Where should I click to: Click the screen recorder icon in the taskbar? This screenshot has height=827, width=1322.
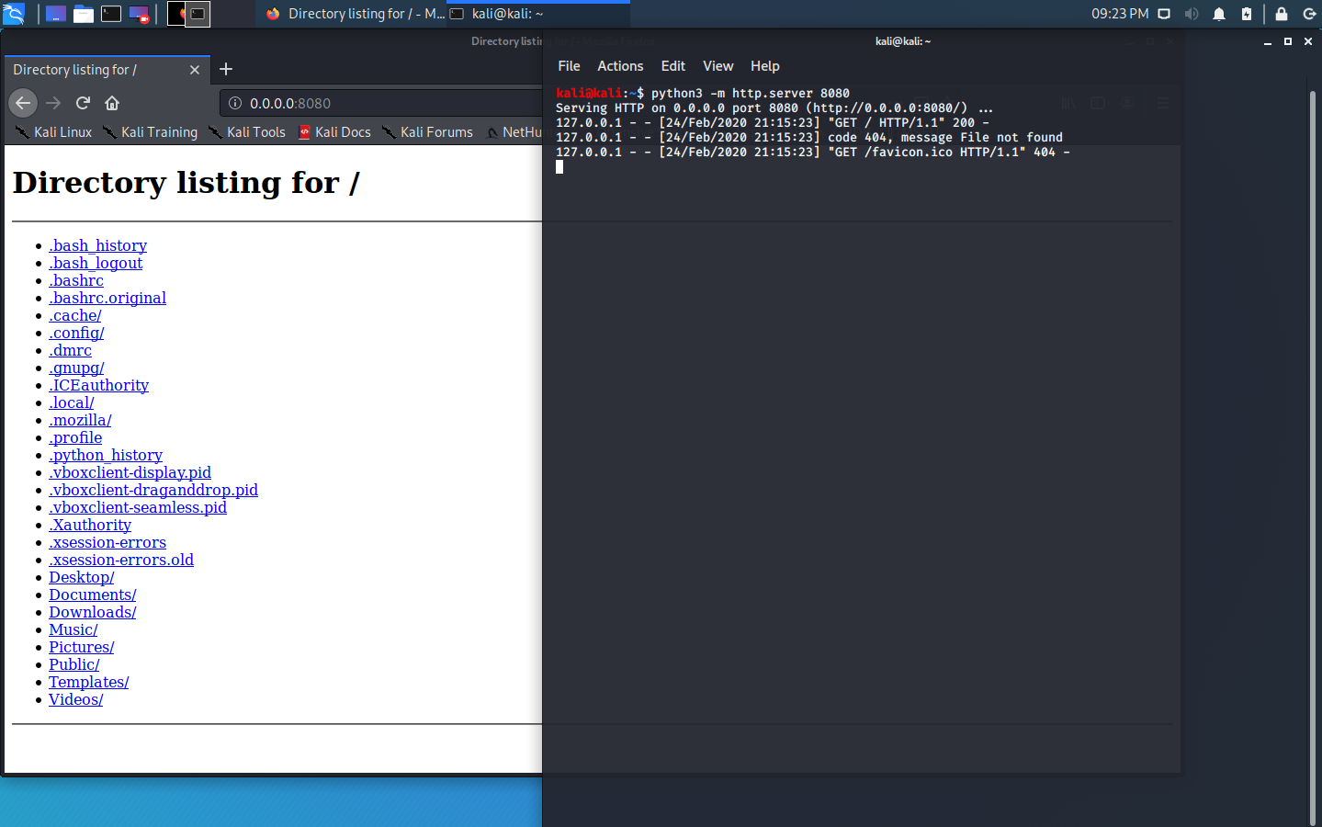click(139, 13)
